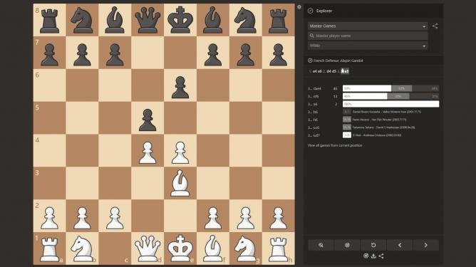The height and width of the screenshot is (267, 476).
Task: Open the White color dropdown
Action: (368, 46)
